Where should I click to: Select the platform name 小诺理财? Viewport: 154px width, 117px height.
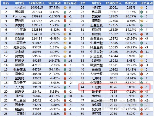[x=20, y=114]
